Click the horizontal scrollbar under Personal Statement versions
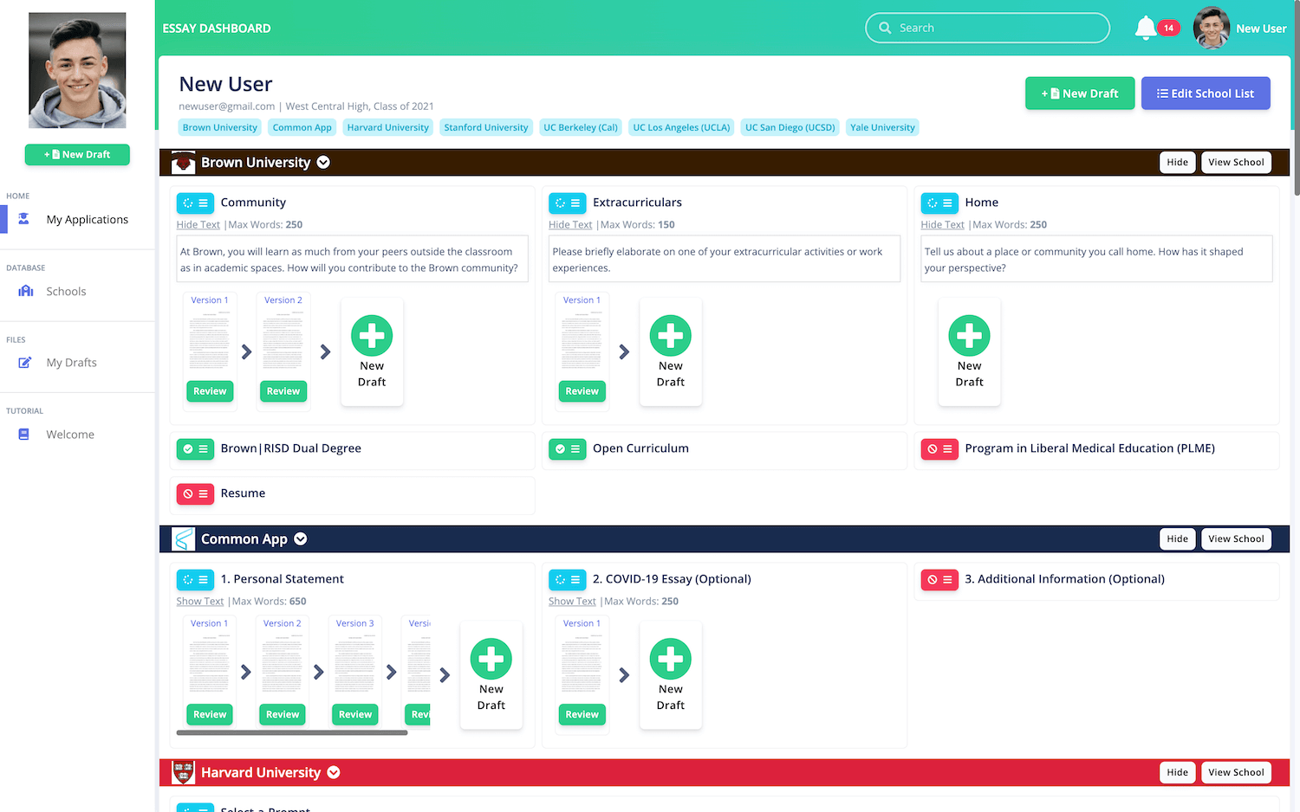1300x812 pixels. [291, 732]
